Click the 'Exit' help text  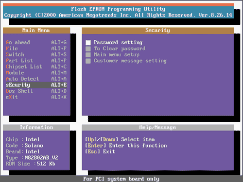coord(109,151)
